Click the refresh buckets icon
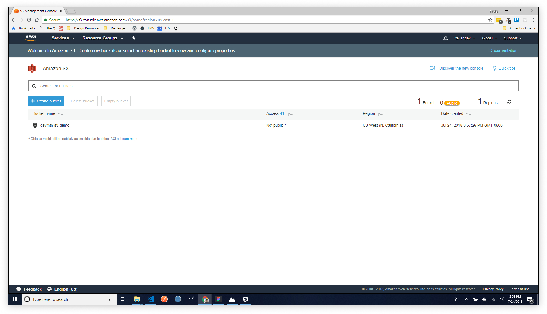Screen dimensions: 547x314 pos(509,102)
